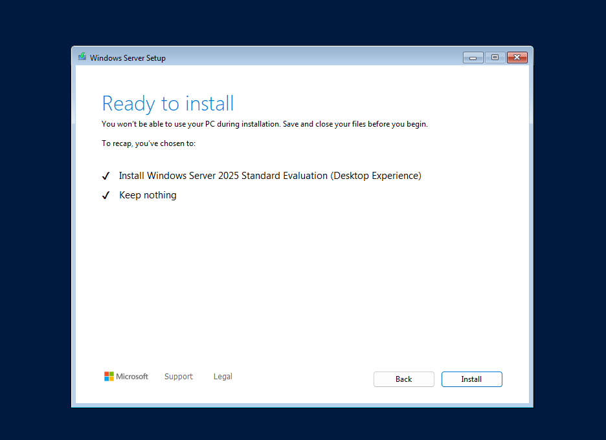Click the checkmark beside Install Windows Server 2025
606x440 pixels.
pos(106,176)
